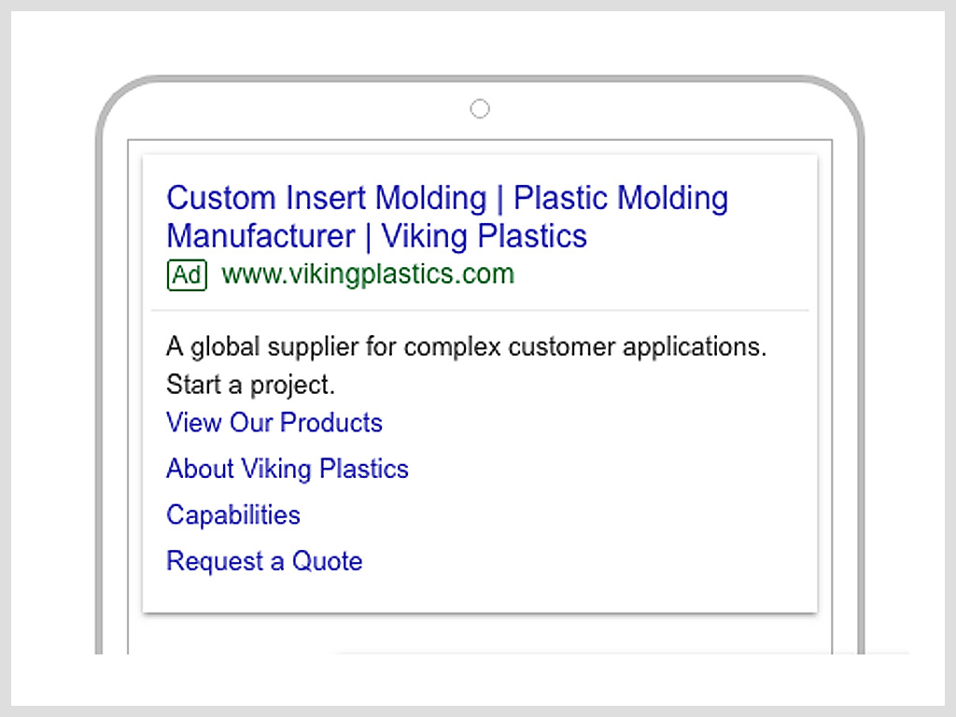Go to the About Viking Plastics sitelink
Image resolution: width=956 pixels, height=717 pixels.
point(288,469)
